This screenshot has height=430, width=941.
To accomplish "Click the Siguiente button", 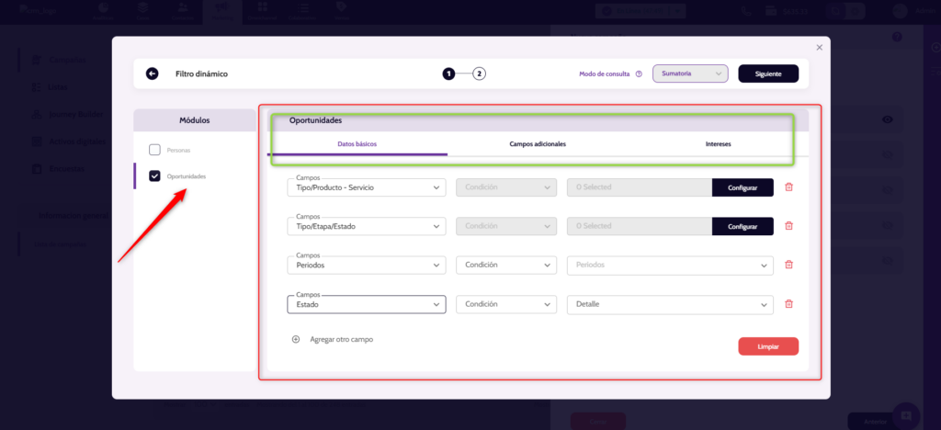I will [767, 74].
